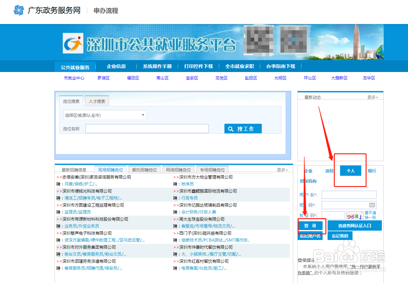This screenshot has height=283, width=408.
Task: Select 高校 login type tab
Action: click(x=329, y=171)
